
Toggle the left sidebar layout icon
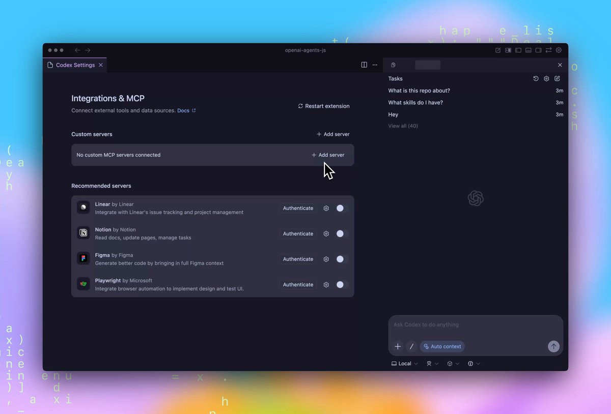pyautogui.click(x=518, y=50)
